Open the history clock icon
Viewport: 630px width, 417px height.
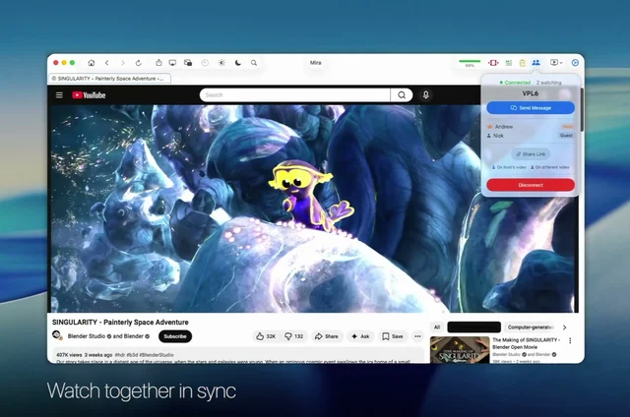pos(205,63)
